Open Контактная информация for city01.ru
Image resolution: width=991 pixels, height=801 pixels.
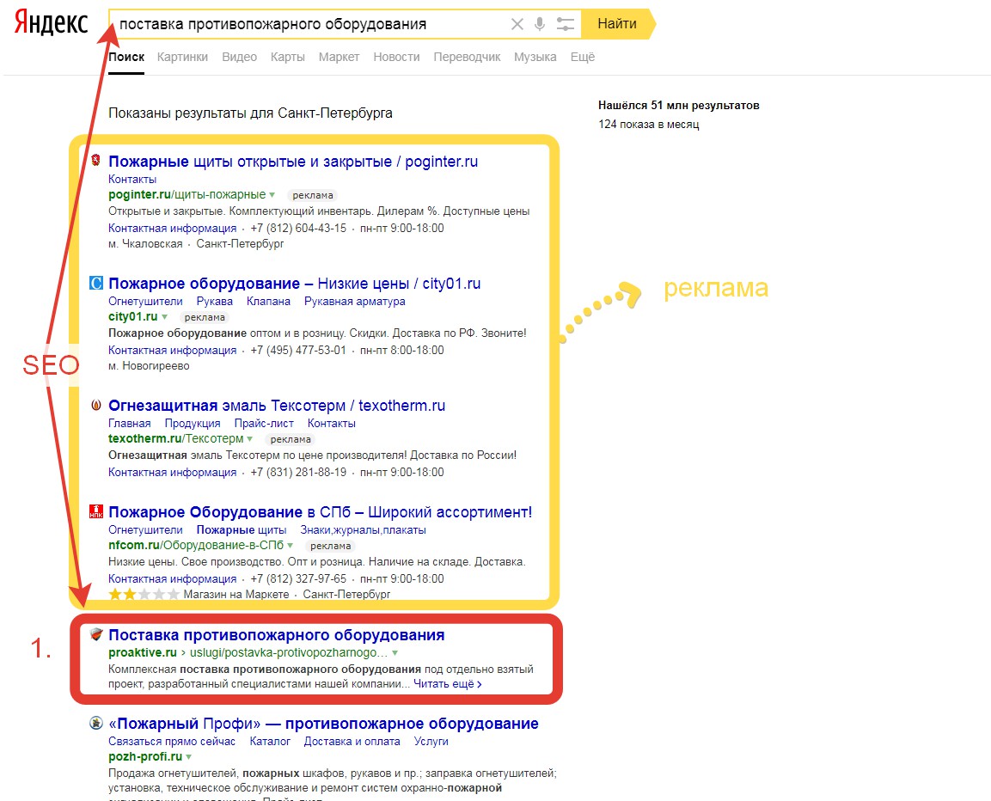172,351
